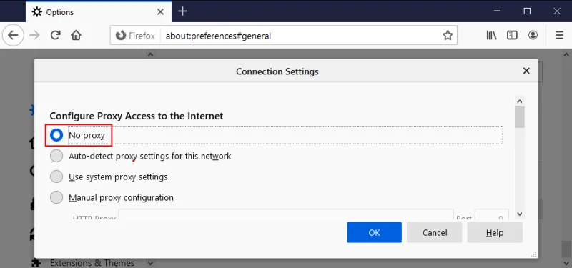Open the Firefox home page
Viewport: 572px width, 268px height.
[76, 35]
